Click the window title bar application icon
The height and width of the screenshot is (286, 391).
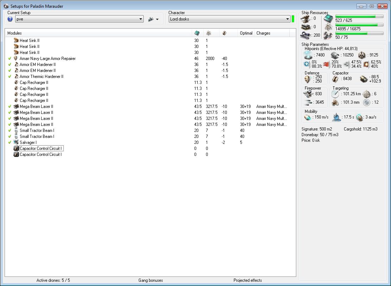click(6, 6)
